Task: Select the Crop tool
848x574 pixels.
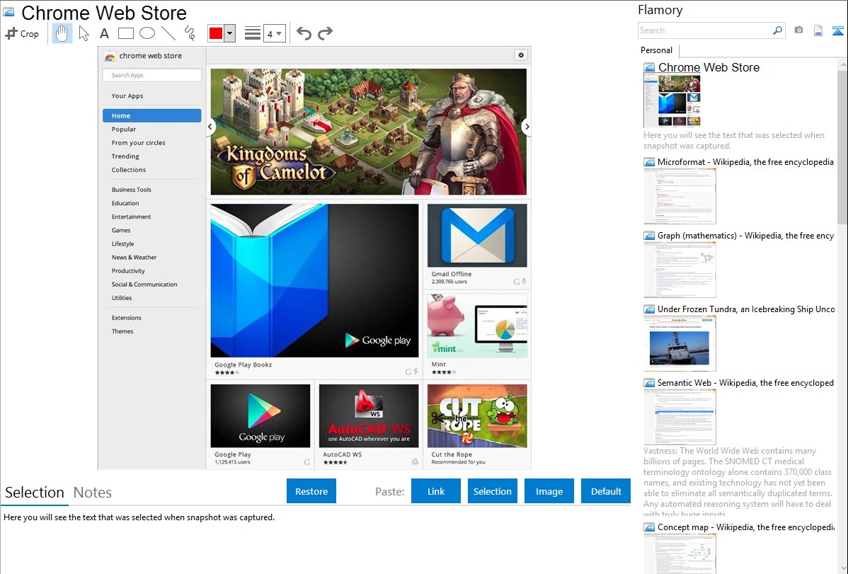Action: [x=22, y=33]
